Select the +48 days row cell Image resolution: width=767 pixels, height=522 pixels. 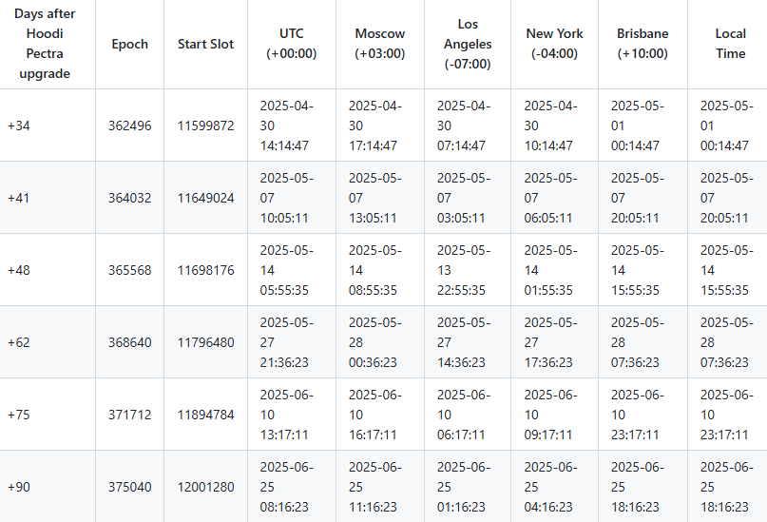[x=19, y=270]
